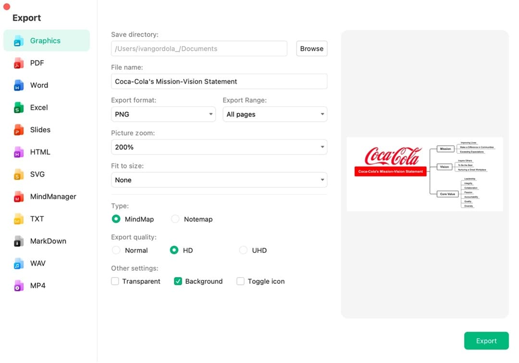Open the Slides export icon
This screenshot has width=519, height=363.
(19, 130)
